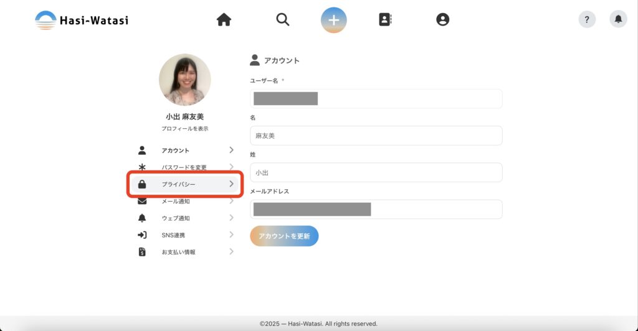Click the user profile icon in navbar

[x=442, y=20]
